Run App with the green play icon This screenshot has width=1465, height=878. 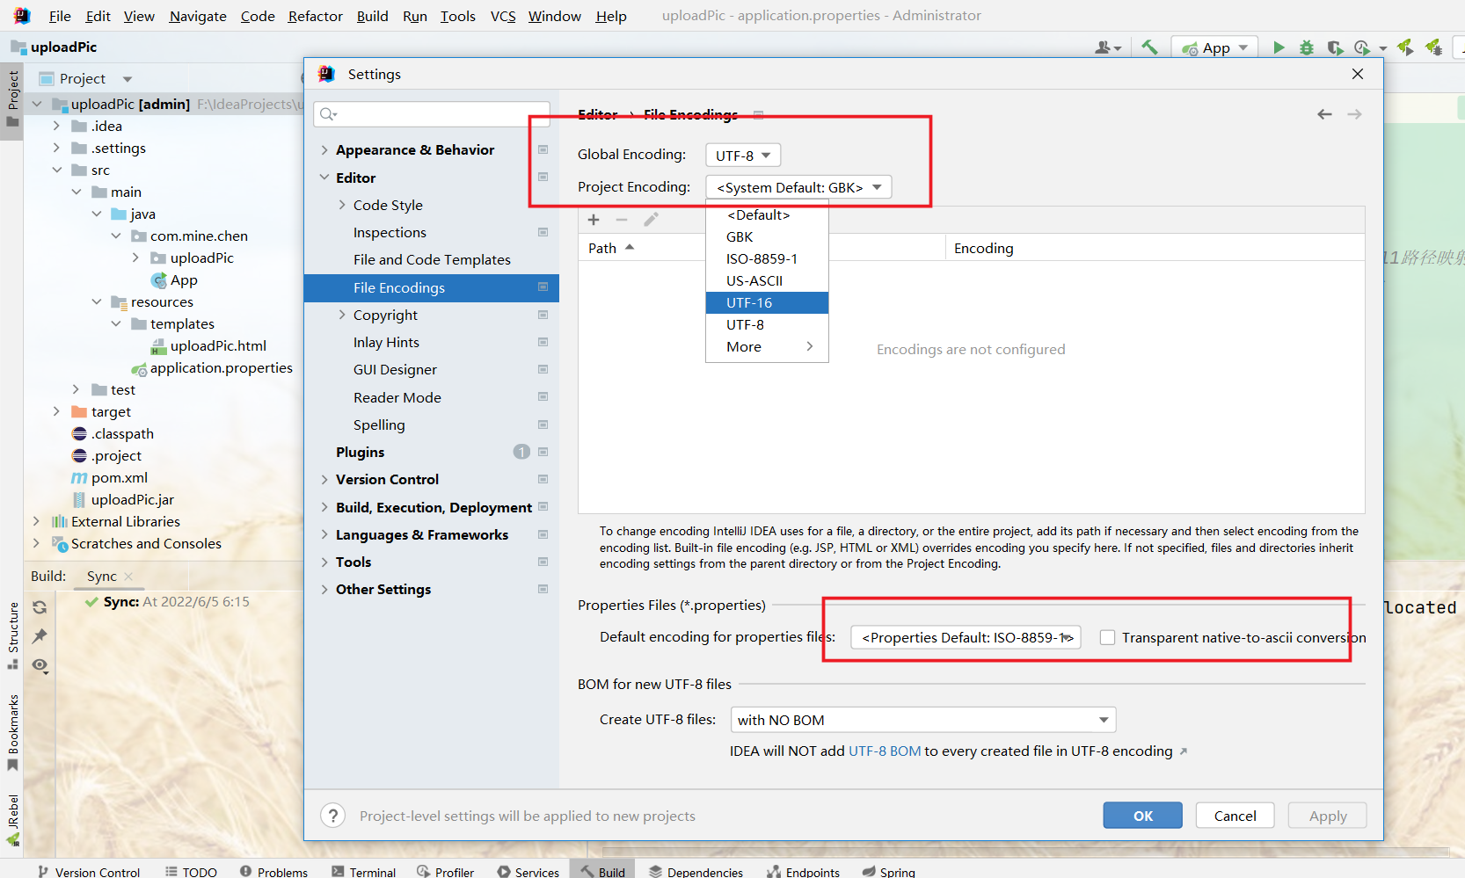[1279, 47]
